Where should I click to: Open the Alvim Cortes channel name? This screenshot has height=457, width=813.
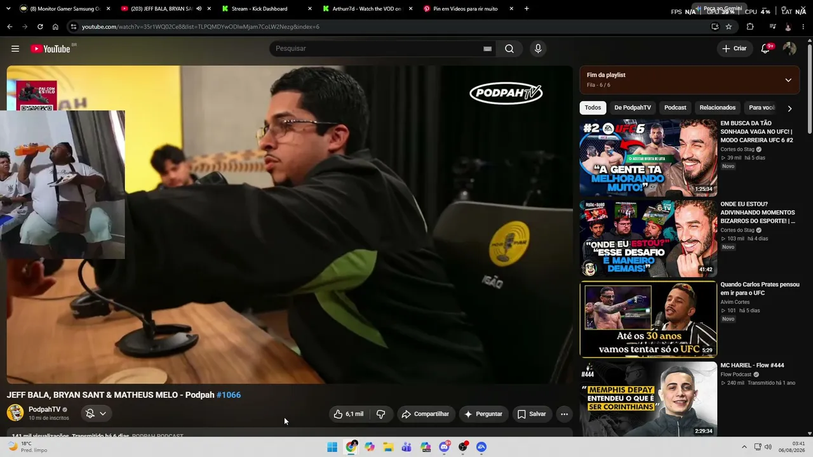point(735,302)
